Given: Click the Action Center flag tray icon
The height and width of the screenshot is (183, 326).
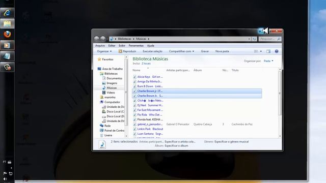Looking at the screenshot, I should point(5,173).
